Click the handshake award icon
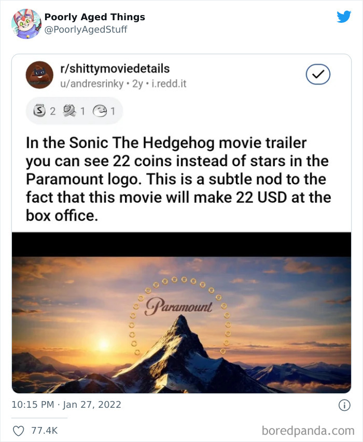Viewport: 363px width, 442px height. (69, 110)
